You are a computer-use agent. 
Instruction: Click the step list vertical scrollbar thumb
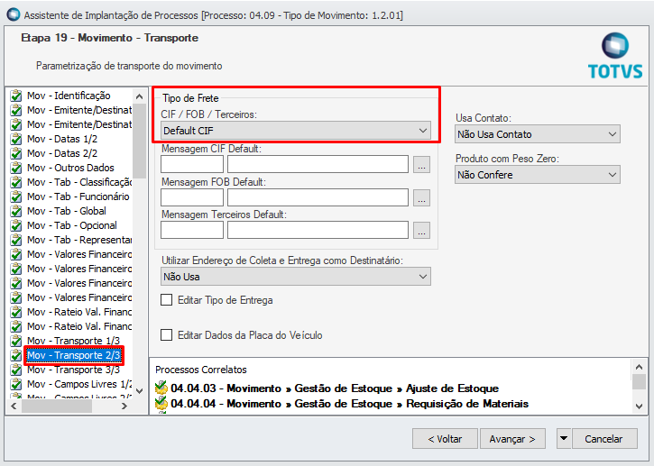tap(139, 141)
